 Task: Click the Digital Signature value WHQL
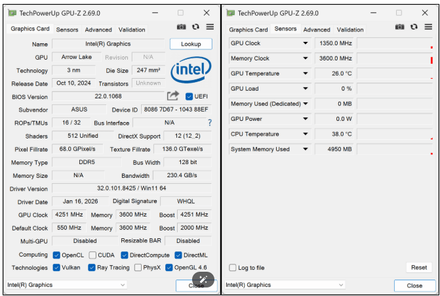(186, 201)
